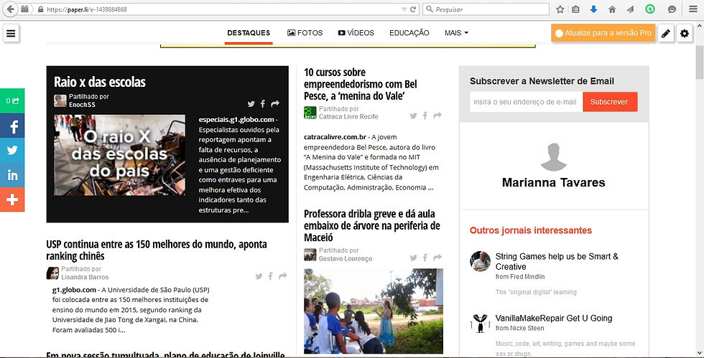Expand the MAIS dropdown menu

456,33
